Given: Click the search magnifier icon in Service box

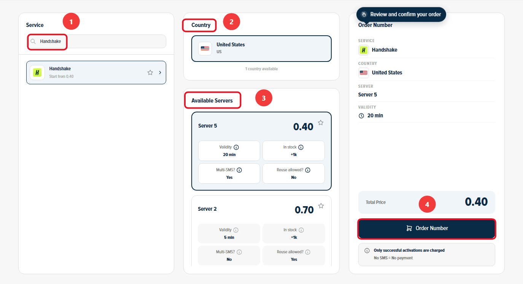Looking at the screenshot, I should [x=33, y=41].
